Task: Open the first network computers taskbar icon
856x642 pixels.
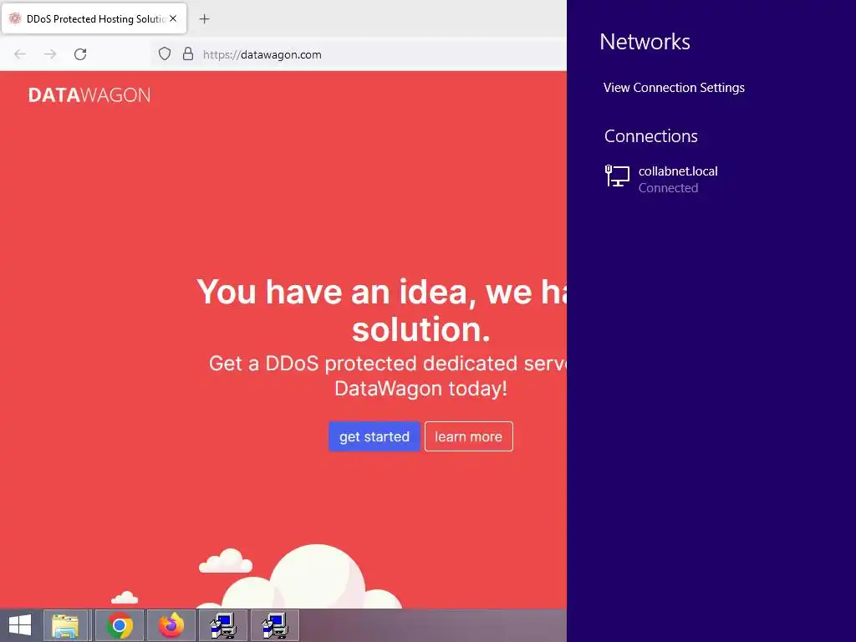Action: click(222, 625)
